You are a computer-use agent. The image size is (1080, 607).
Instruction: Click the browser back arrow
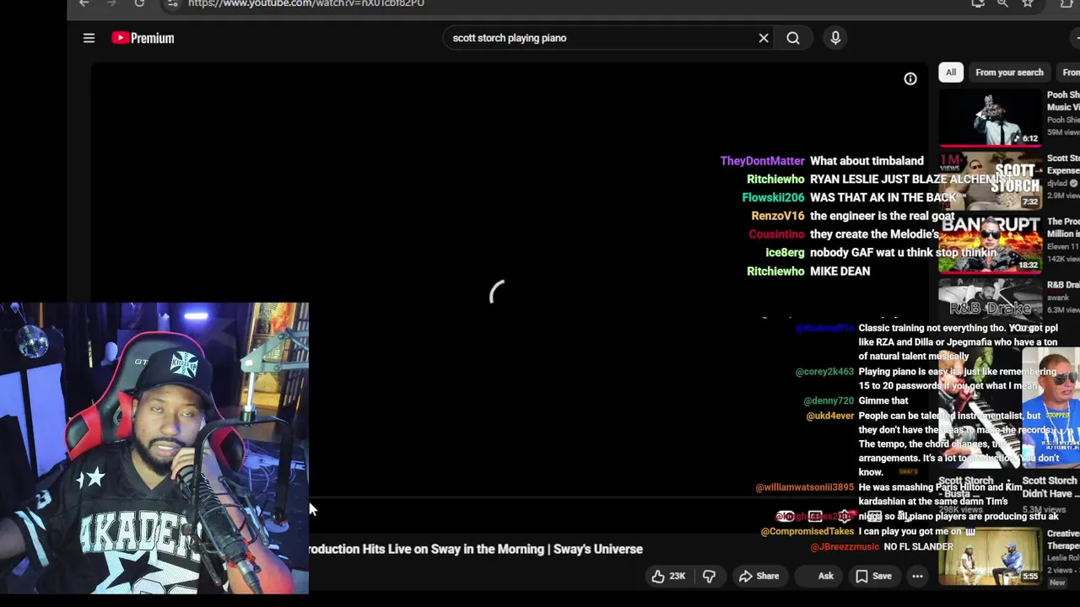point(84,4)
